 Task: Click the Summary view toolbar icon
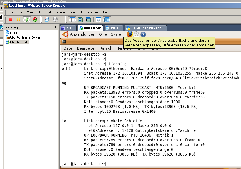[x=99, y=20]
